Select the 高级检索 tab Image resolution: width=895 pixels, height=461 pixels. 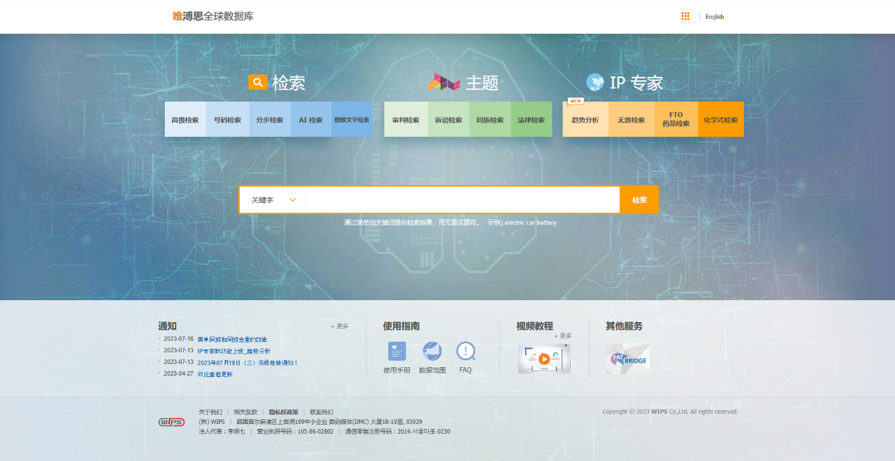[185, 120]
